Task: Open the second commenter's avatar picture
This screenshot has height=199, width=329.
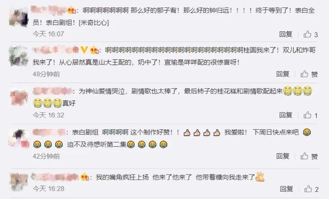Action: (x=19, y=57)
